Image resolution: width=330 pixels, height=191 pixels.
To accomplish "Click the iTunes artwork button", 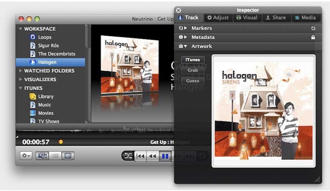I will tap(193, 60).
